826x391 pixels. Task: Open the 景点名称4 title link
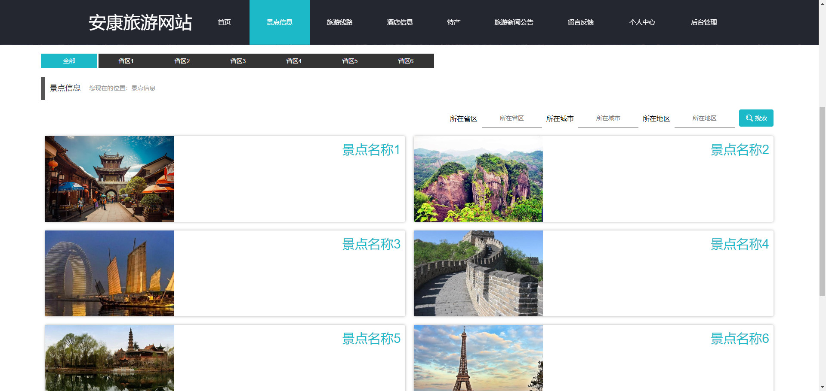[x=740, y=244]
